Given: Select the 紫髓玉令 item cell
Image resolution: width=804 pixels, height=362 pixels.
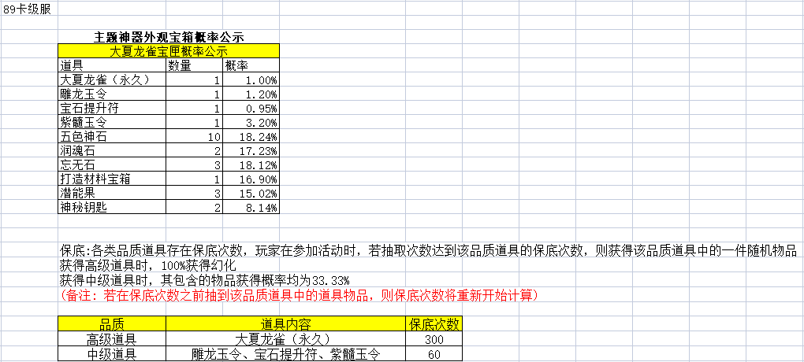Looking at the screenshot, I should click(112, 123).
